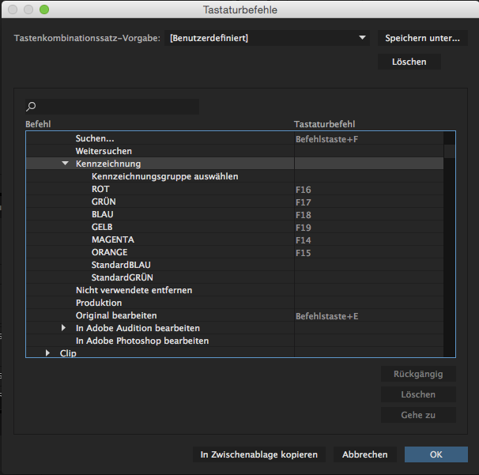This screenshot has width=479, height=475.
Task: Select the ROT label command
Action: [100, 189]
